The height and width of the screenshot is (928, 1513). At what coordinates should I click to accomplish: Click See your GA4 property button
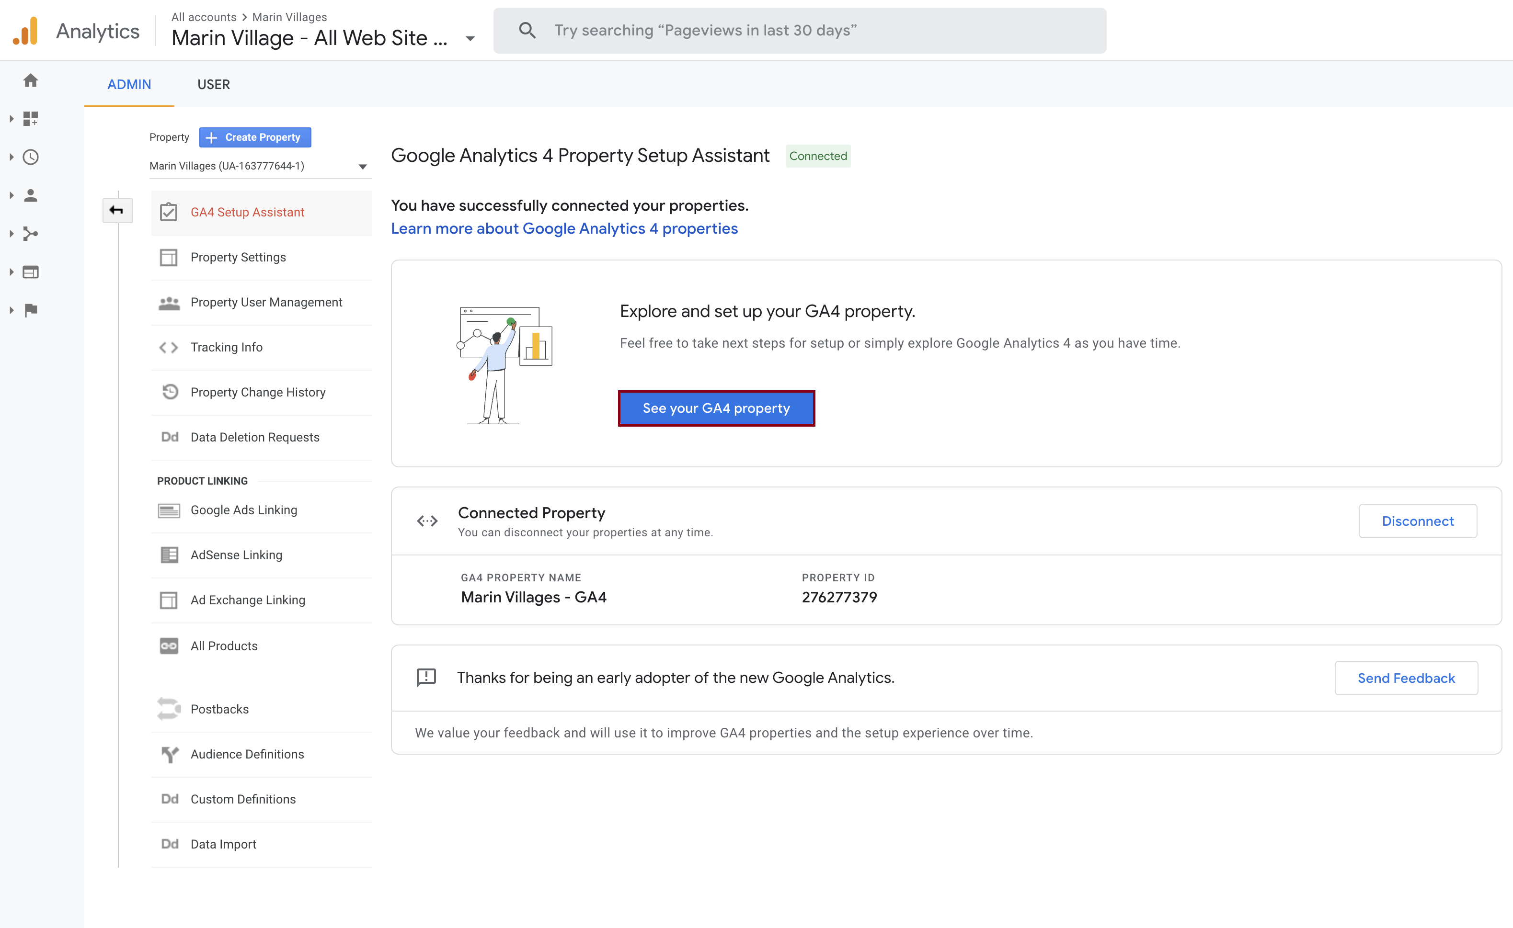pyautogui.click(x=716, y=408)
